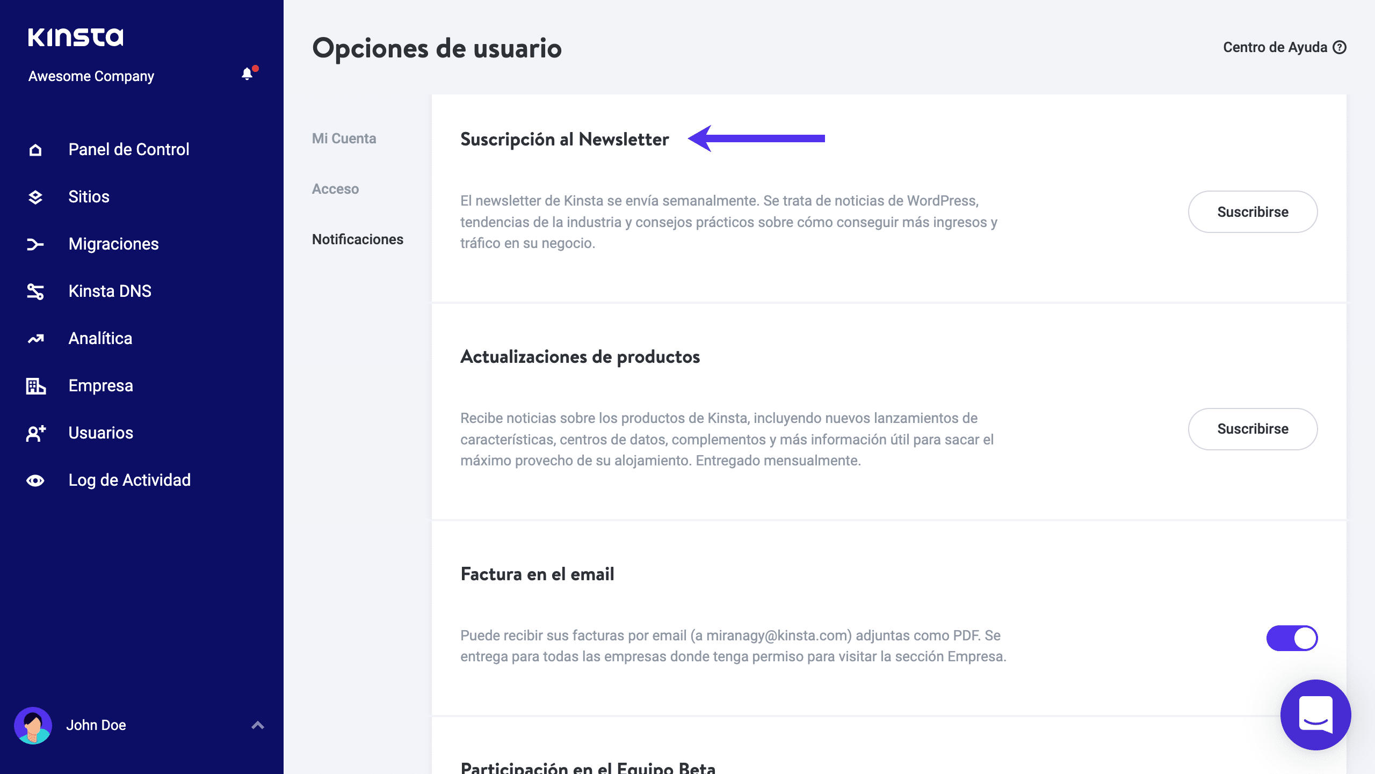Select the Notificaciones tab
Viewport: 1375px width, 774px height.
tap(357, 239)
